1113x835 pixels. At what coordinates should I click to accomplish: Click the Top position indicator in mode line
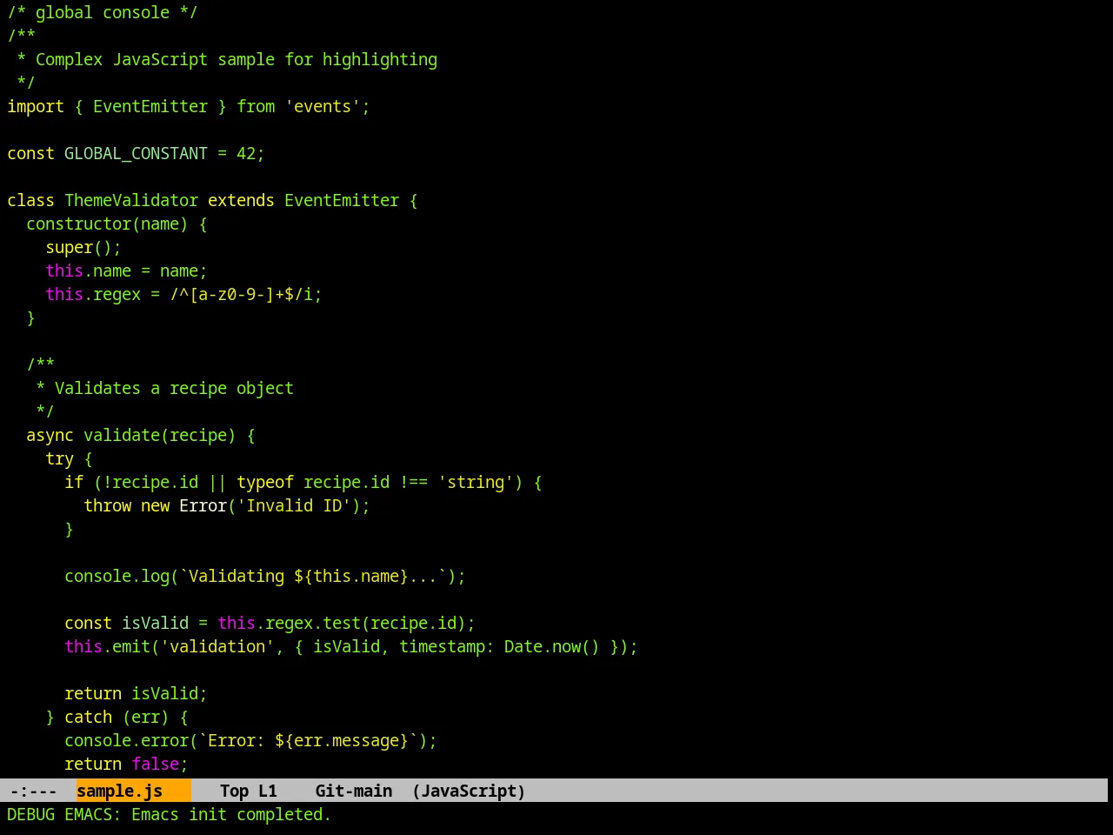[234, 791]
